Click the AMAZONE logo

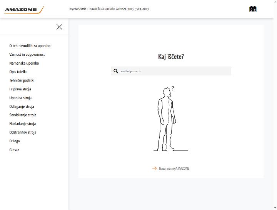pyautogui.click(x=24, y=9)
